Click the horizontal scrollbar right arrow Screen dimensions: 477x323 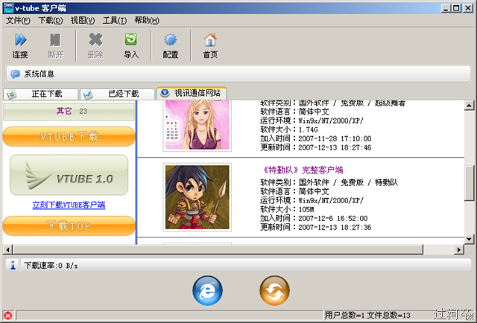tap(459, 250)
